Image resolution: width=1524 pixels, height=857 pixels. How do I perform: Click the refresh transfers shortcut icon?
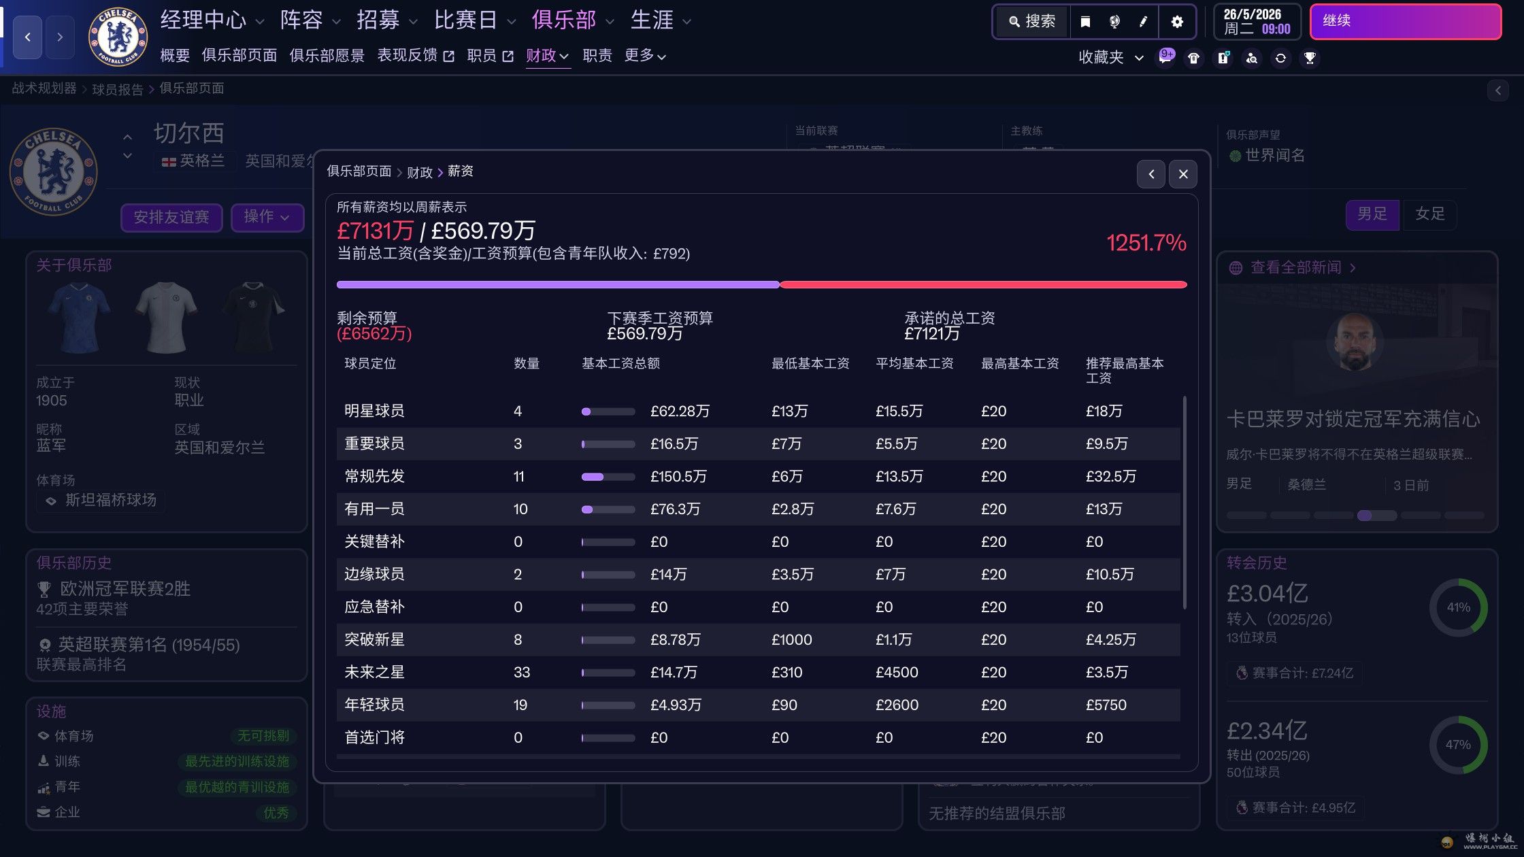click(x=1280, y=58)
